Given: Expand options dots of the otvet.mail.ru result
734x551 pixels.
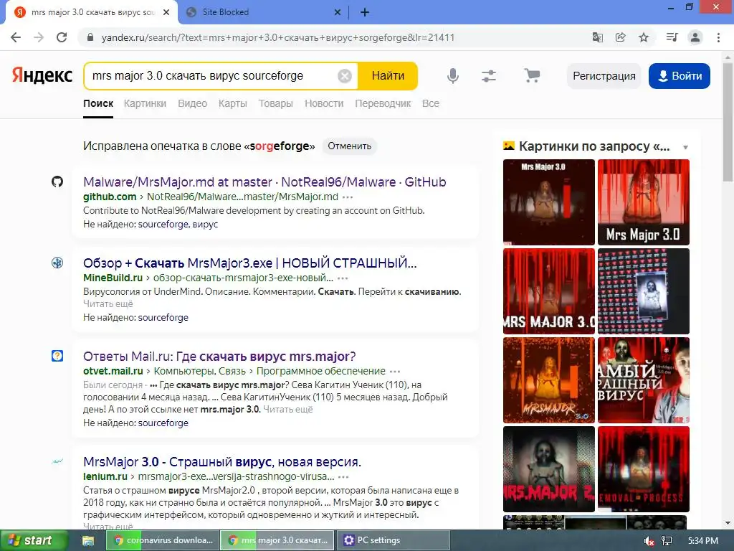Looking at the screenshot, I should (x=395, y=372).
